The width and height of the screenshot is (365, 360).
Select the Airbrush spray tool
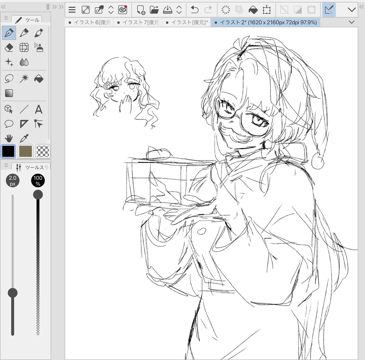[x=39, y=48]
